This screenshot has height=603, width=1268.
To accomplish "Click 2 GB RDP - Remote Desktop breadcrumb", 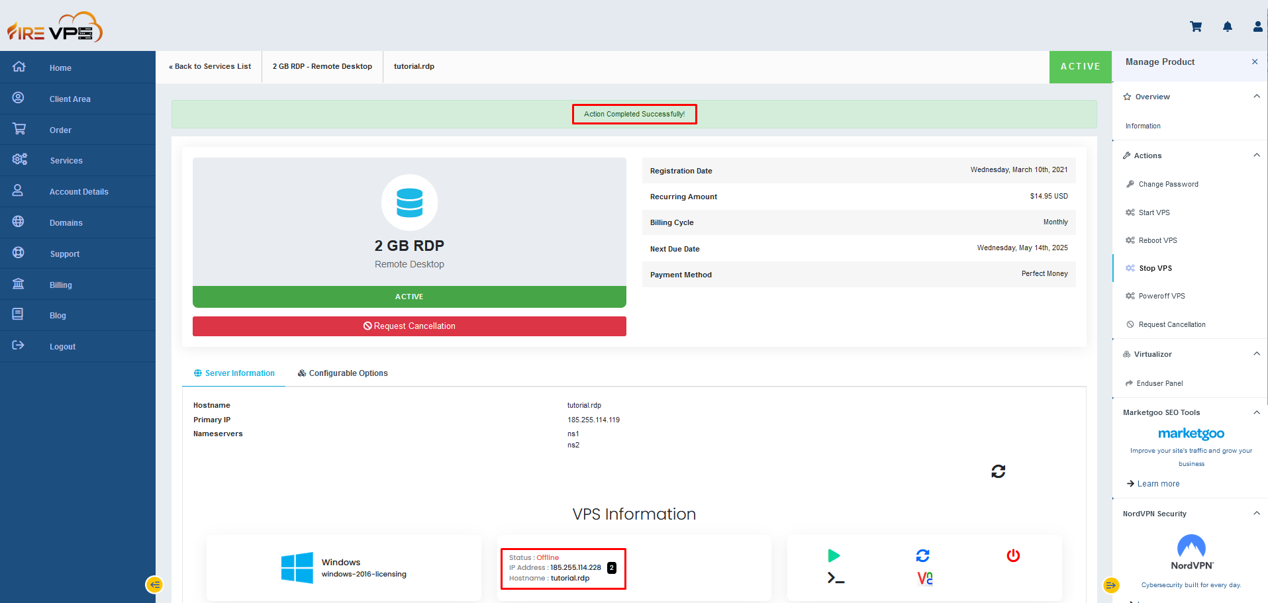I will [322, 66].
